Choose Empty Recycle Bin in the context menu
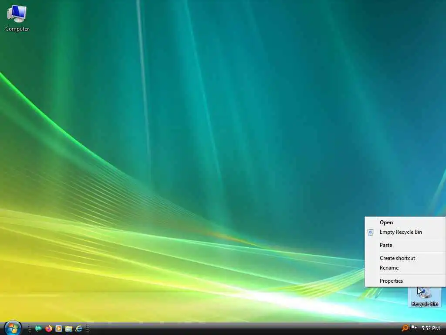Screen dimensions: 446x335 point(405,232)
